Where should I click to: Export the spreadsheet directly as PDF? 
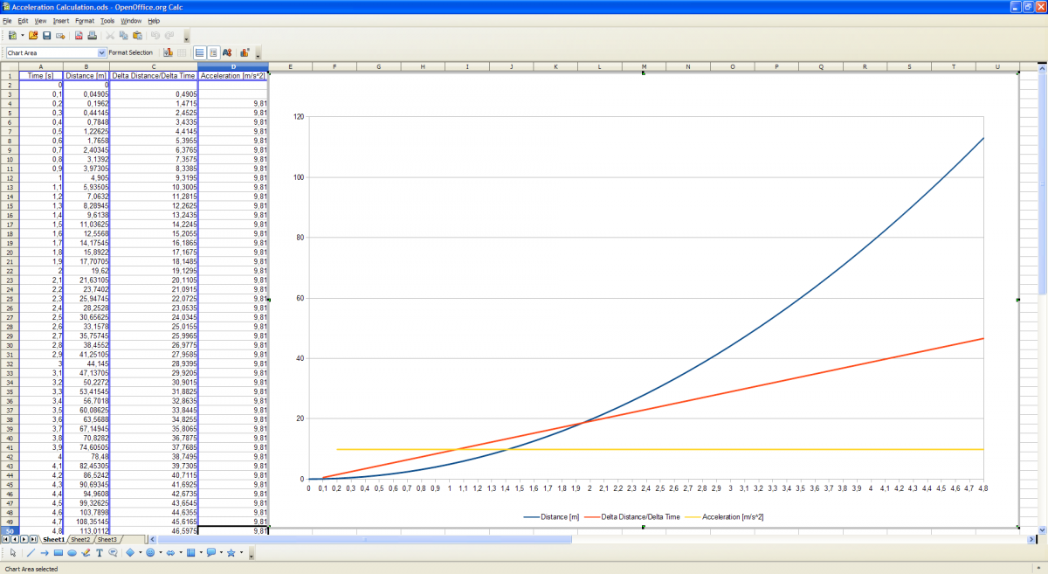click(79, 36)
